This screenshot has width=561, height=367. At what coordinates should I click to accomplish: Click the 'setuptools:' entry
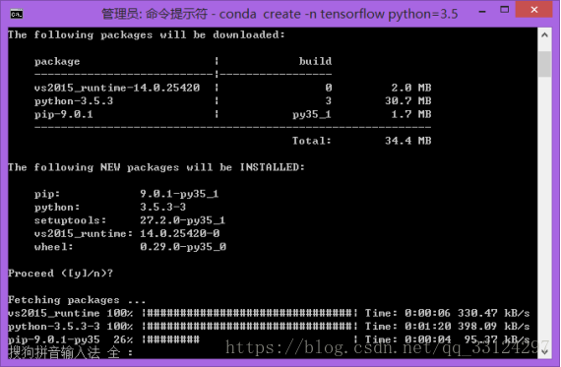pos(70,220)
